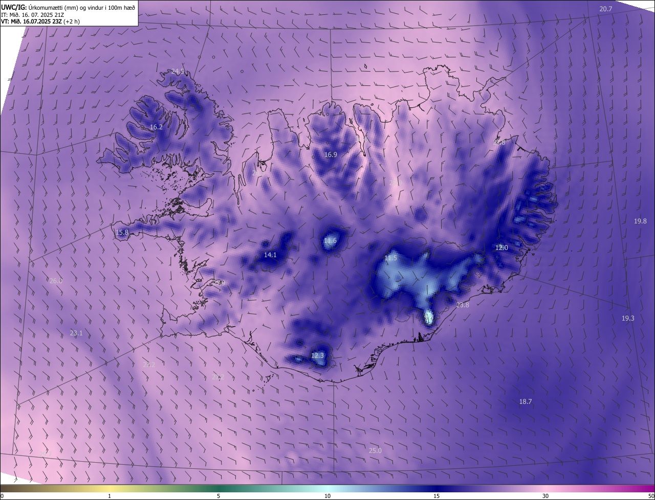The height and width of the screenshot is (500, 655).
Task: Click the 20.7 value label
Action: click(x=606, y=9)
